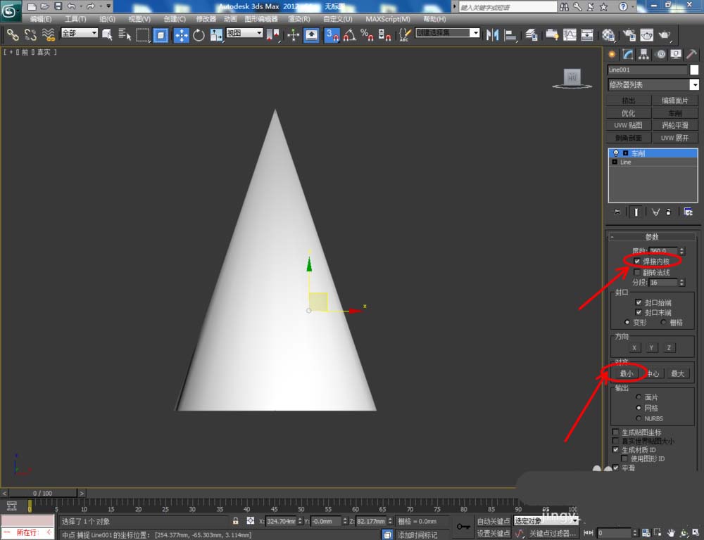
Task: Click the Pin Stack icon
Action: 617,212
